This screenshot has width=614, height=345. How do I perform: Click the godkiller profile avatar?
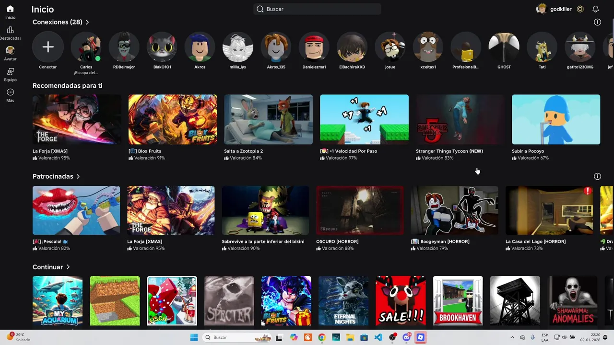point(542,9)
